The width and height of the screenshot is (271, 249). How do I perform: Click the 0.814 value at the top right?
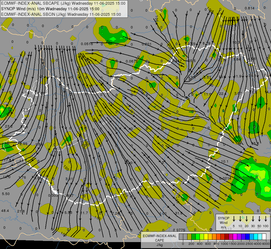(x=250, y=8)
